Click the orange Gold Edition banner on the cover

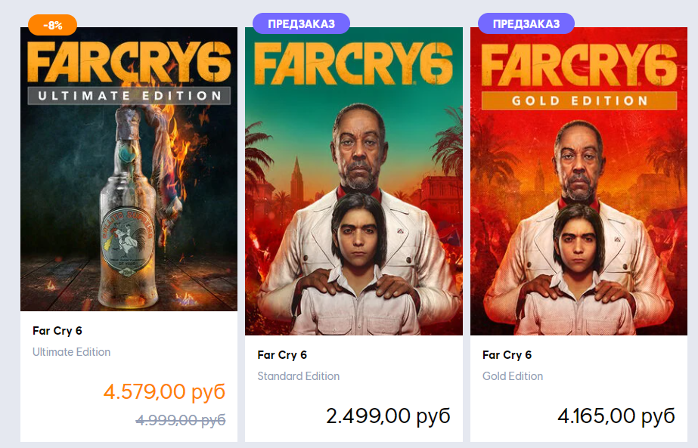[579, 100]
